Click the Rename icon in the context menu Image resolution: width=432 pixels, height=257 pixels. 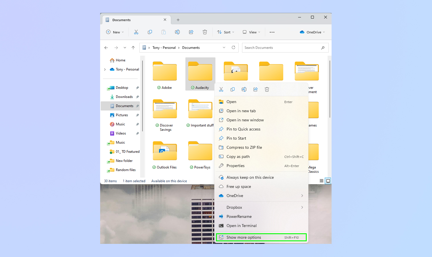pyautogui.click(x=244, y=89)
